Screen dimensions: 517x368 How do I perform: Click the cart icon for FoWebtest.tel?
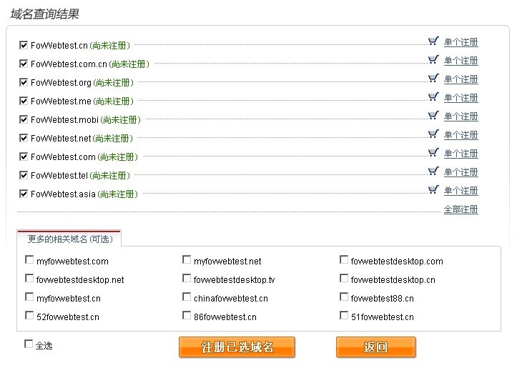click(x=433, y=171)
